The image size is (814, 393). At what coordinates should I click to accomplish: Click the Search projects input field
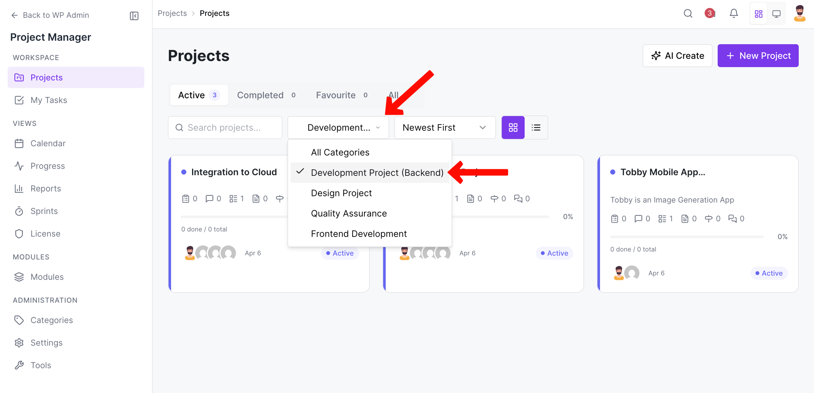[x=225, y=128]
